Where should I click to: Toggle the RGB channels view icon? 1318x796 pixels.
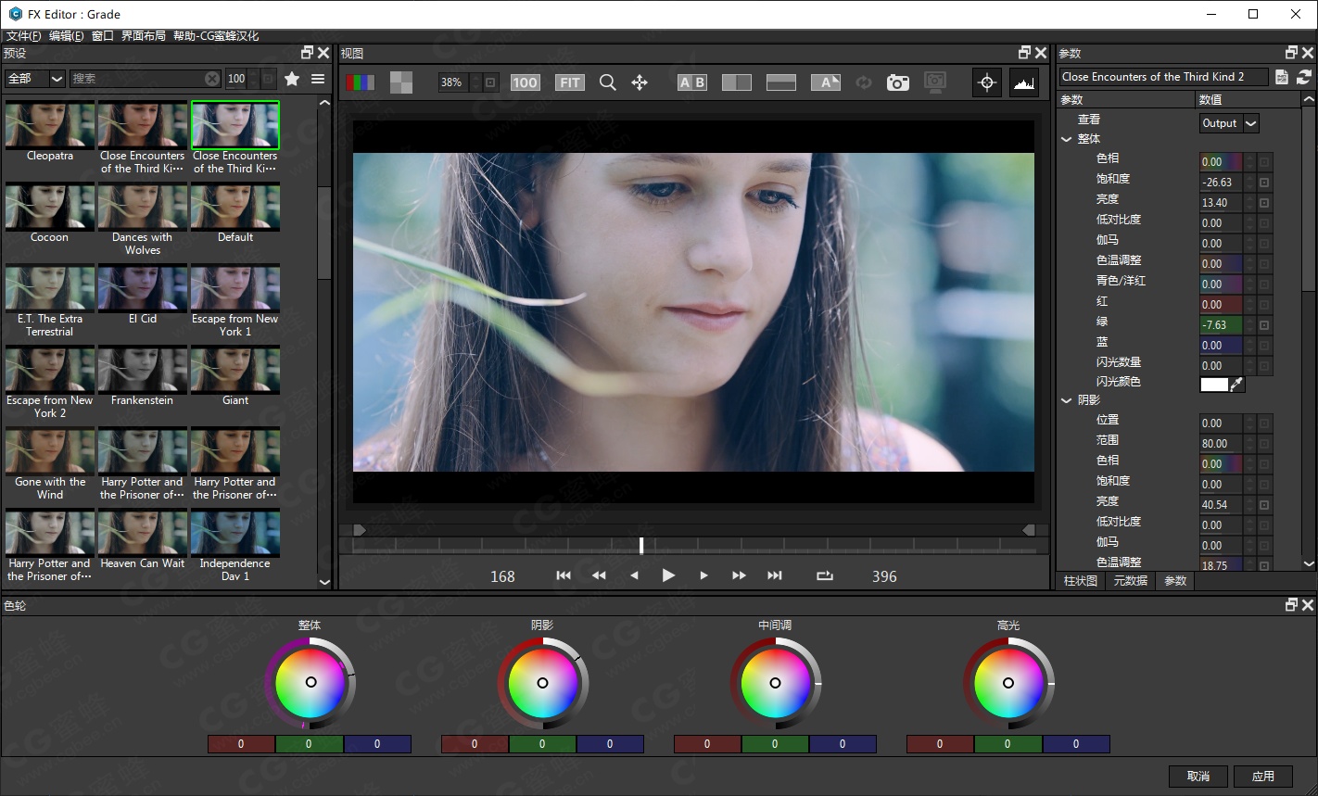tap(361, 82)
